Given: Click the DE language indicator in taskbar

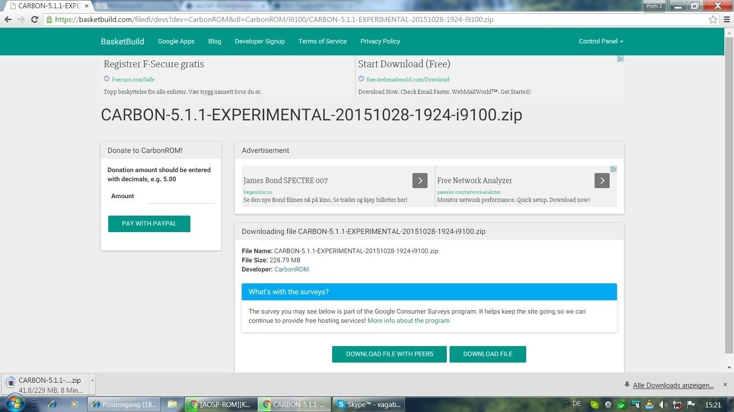Looking at the screenshot, I should [x=577, y=404].
